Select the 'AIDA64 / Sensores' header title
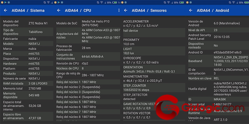This screenshot has width=249, height=124. (149, 11)
